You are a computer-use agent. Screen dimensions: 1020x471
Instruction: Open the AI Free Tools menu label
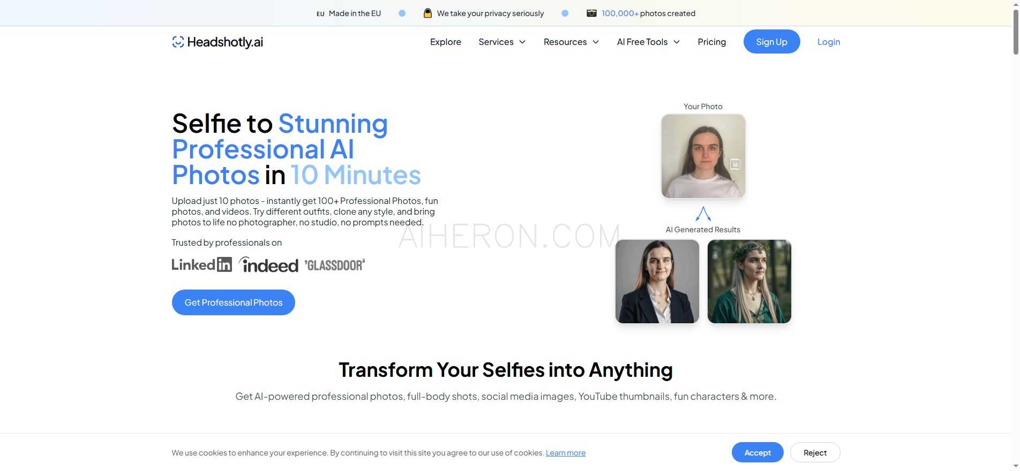click(642, 42)
